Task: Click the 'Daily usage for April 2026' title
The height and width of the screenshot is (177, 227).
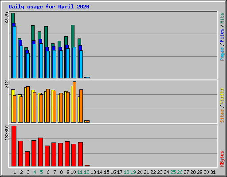Action: (x=49, y=7)
